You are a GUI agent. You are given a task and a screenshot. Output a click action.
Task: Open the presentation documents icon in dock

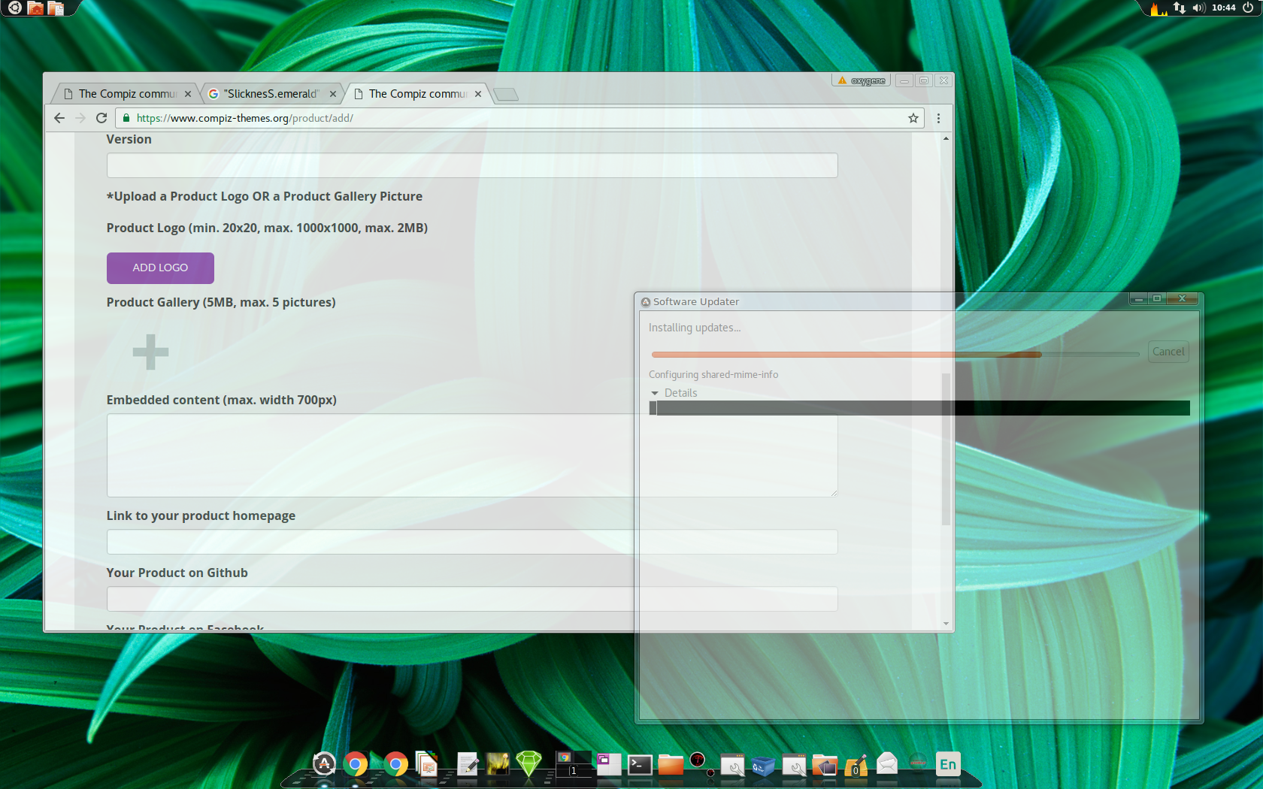point(426,764)
